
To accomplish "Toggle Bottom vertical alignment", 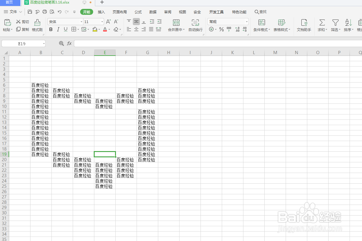I will coord(144,22).
